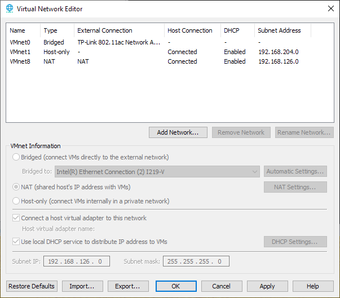Click the DHCP column header
Screen dimensions: 340x298
coord(237,30)
